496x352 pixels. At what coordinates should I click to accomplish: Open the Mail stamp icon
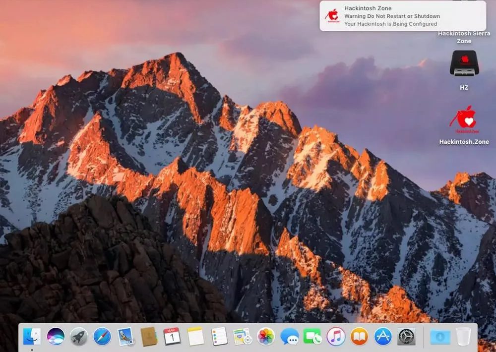point(125,337)
